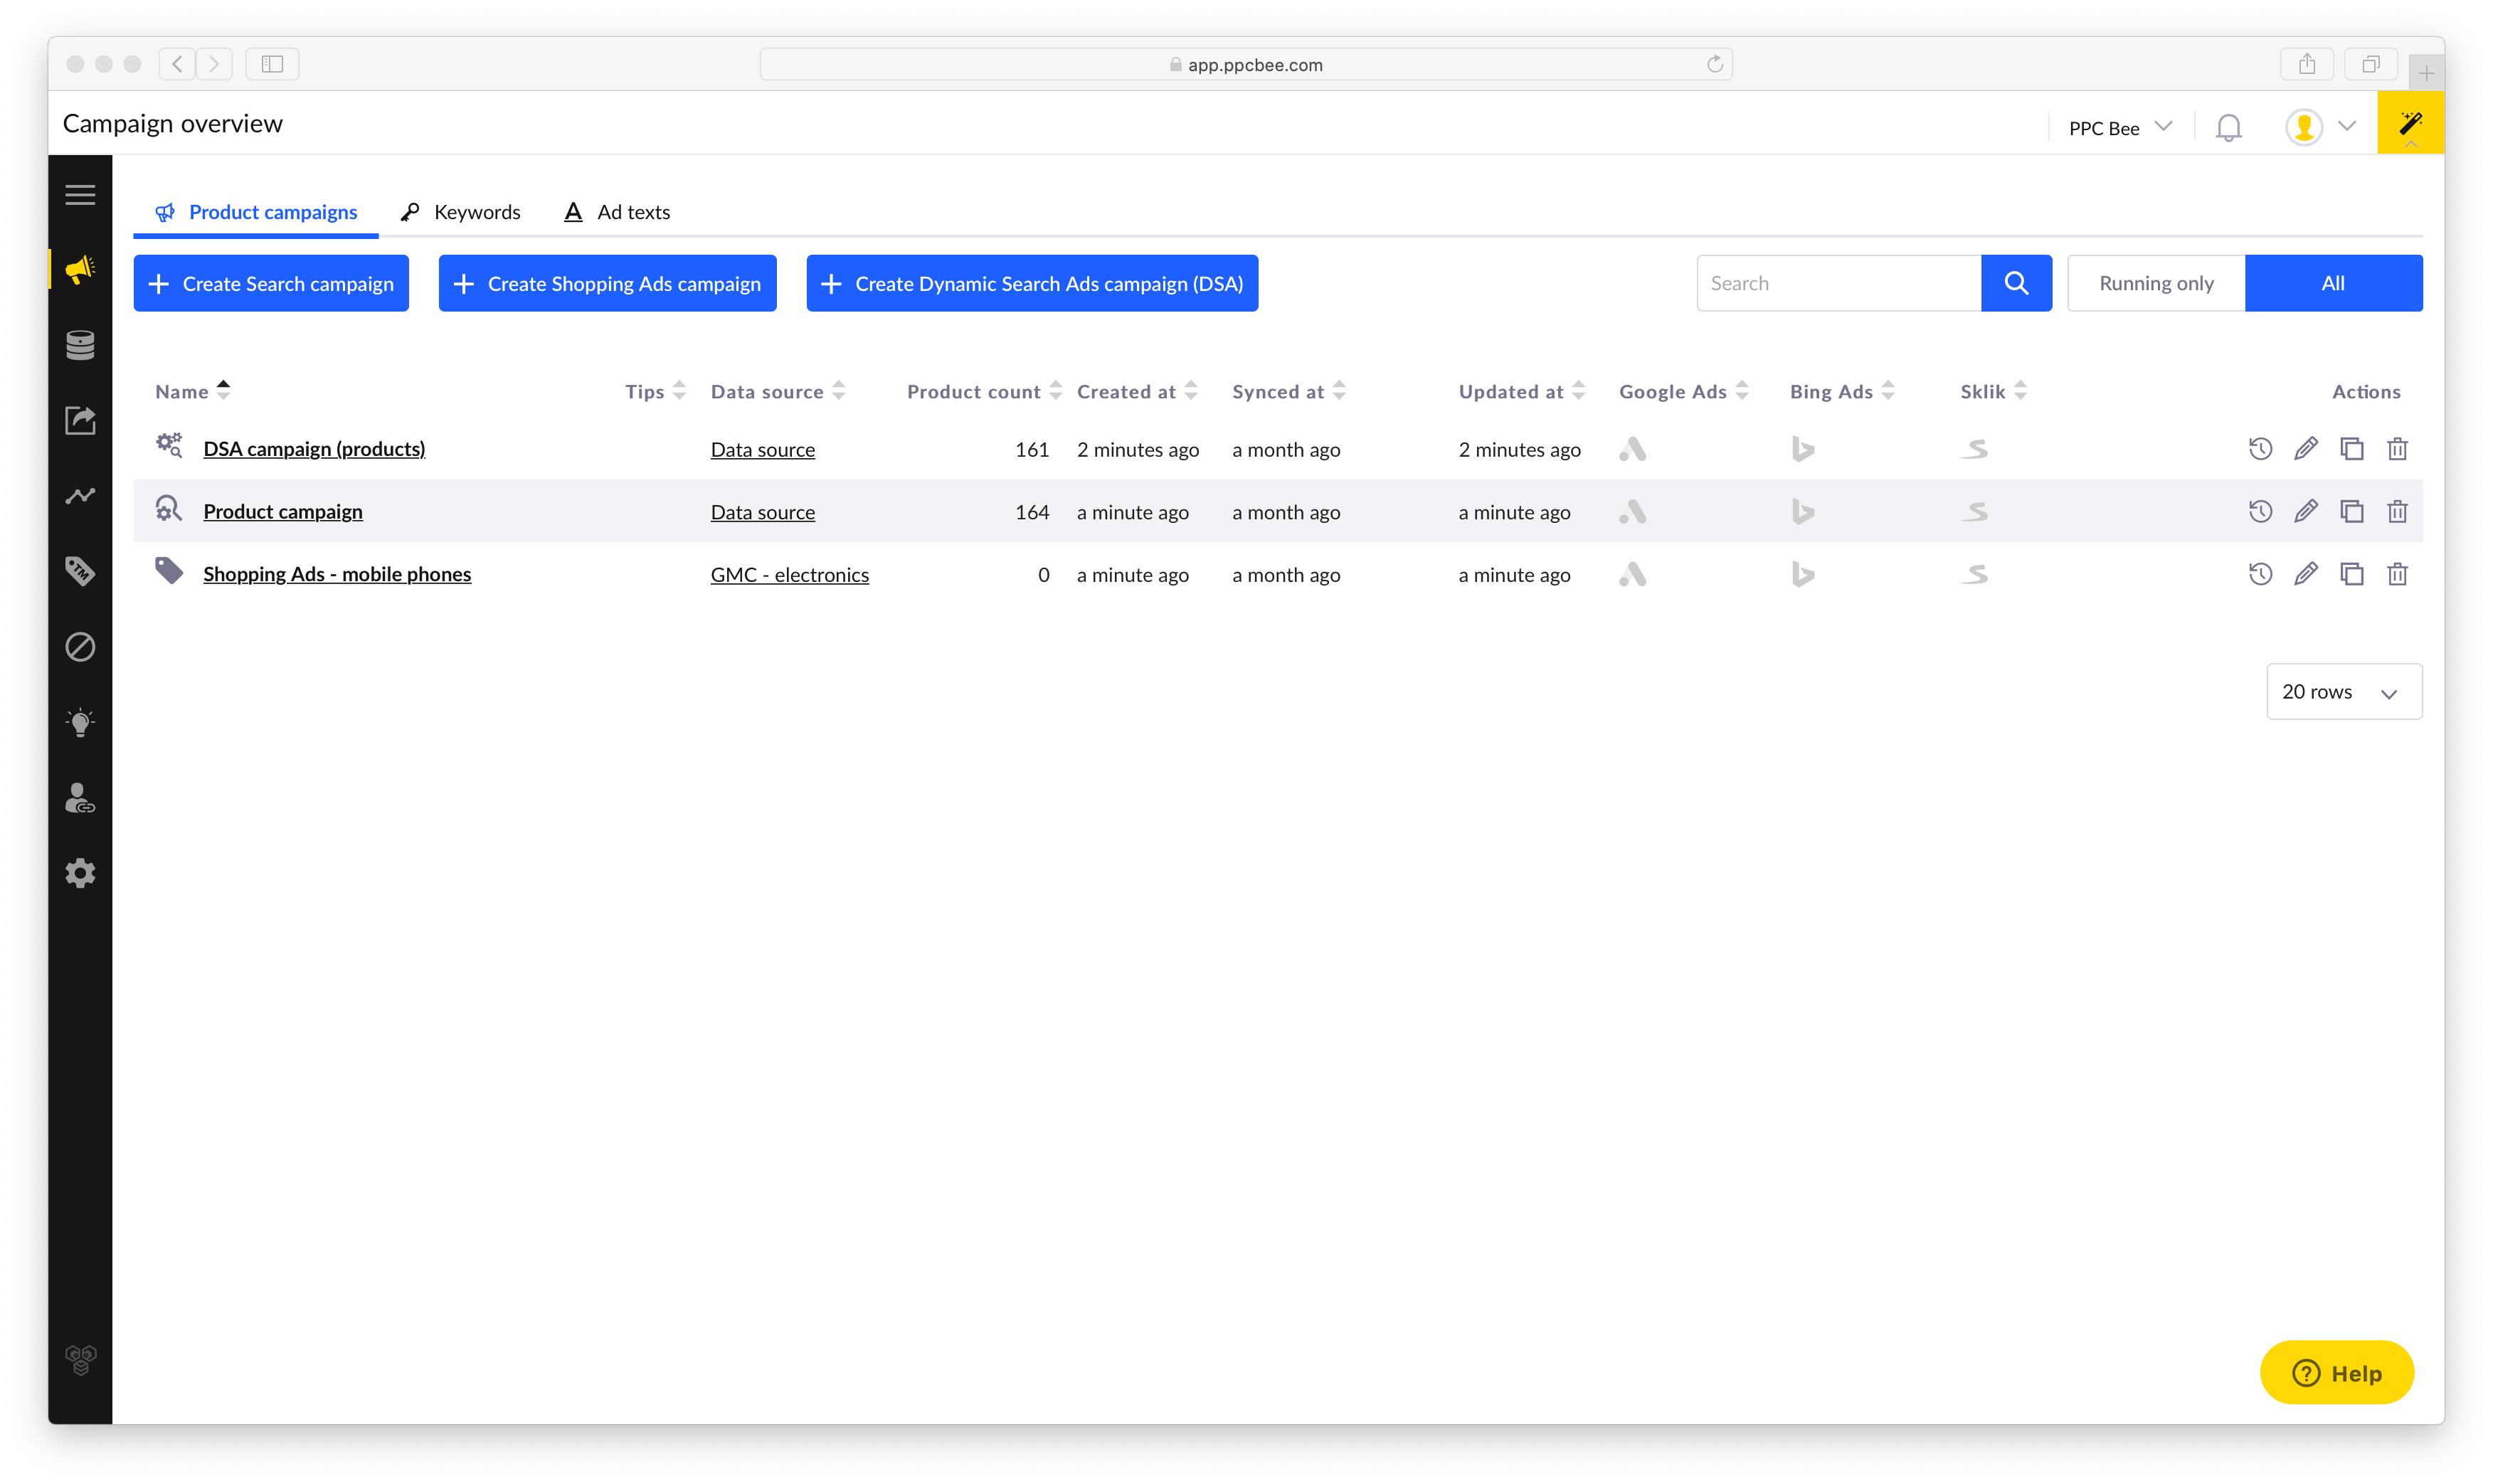The height and width of the screenshot is (1484, 2493).
Task: Focus the campaign Search input field
Action: tap(1838, 283)
